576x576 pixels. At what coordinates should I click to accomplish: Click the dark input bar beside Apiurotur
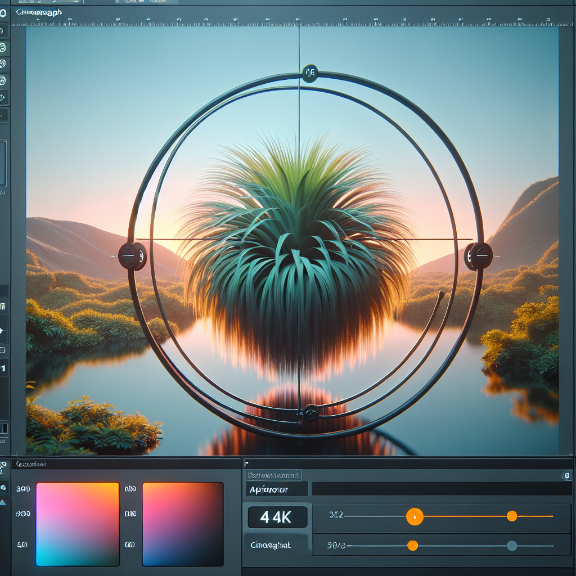click(442, 489)
